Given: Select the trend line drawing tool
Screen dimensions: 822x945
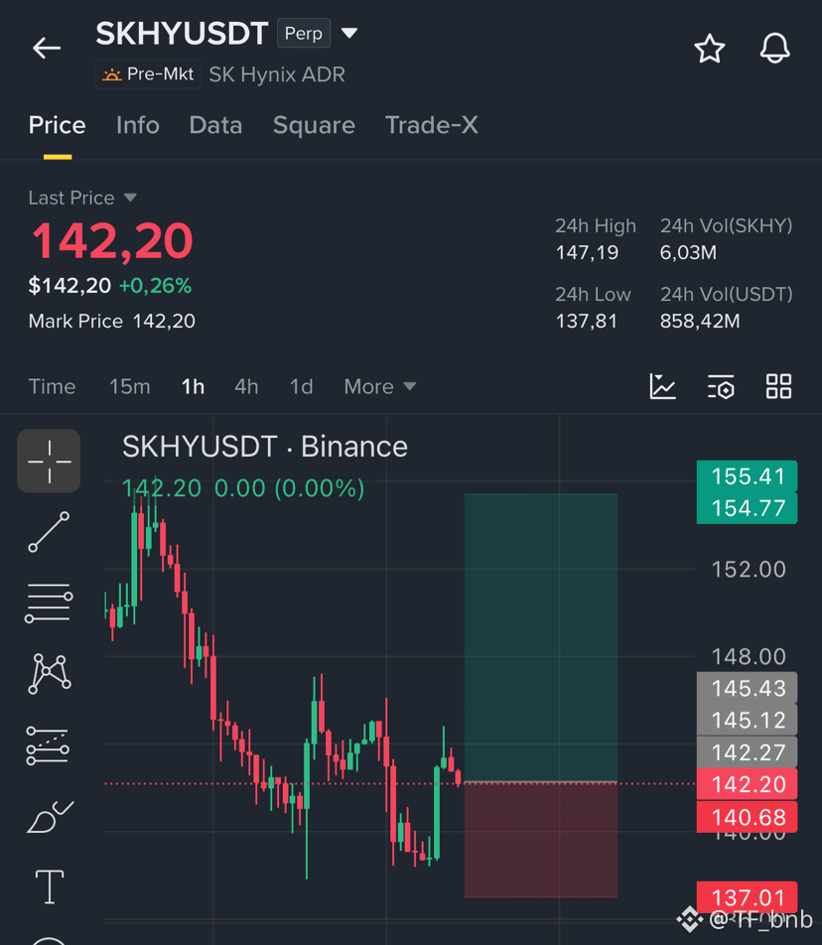Looking at the screenshot, I should [x=49, y=532].
